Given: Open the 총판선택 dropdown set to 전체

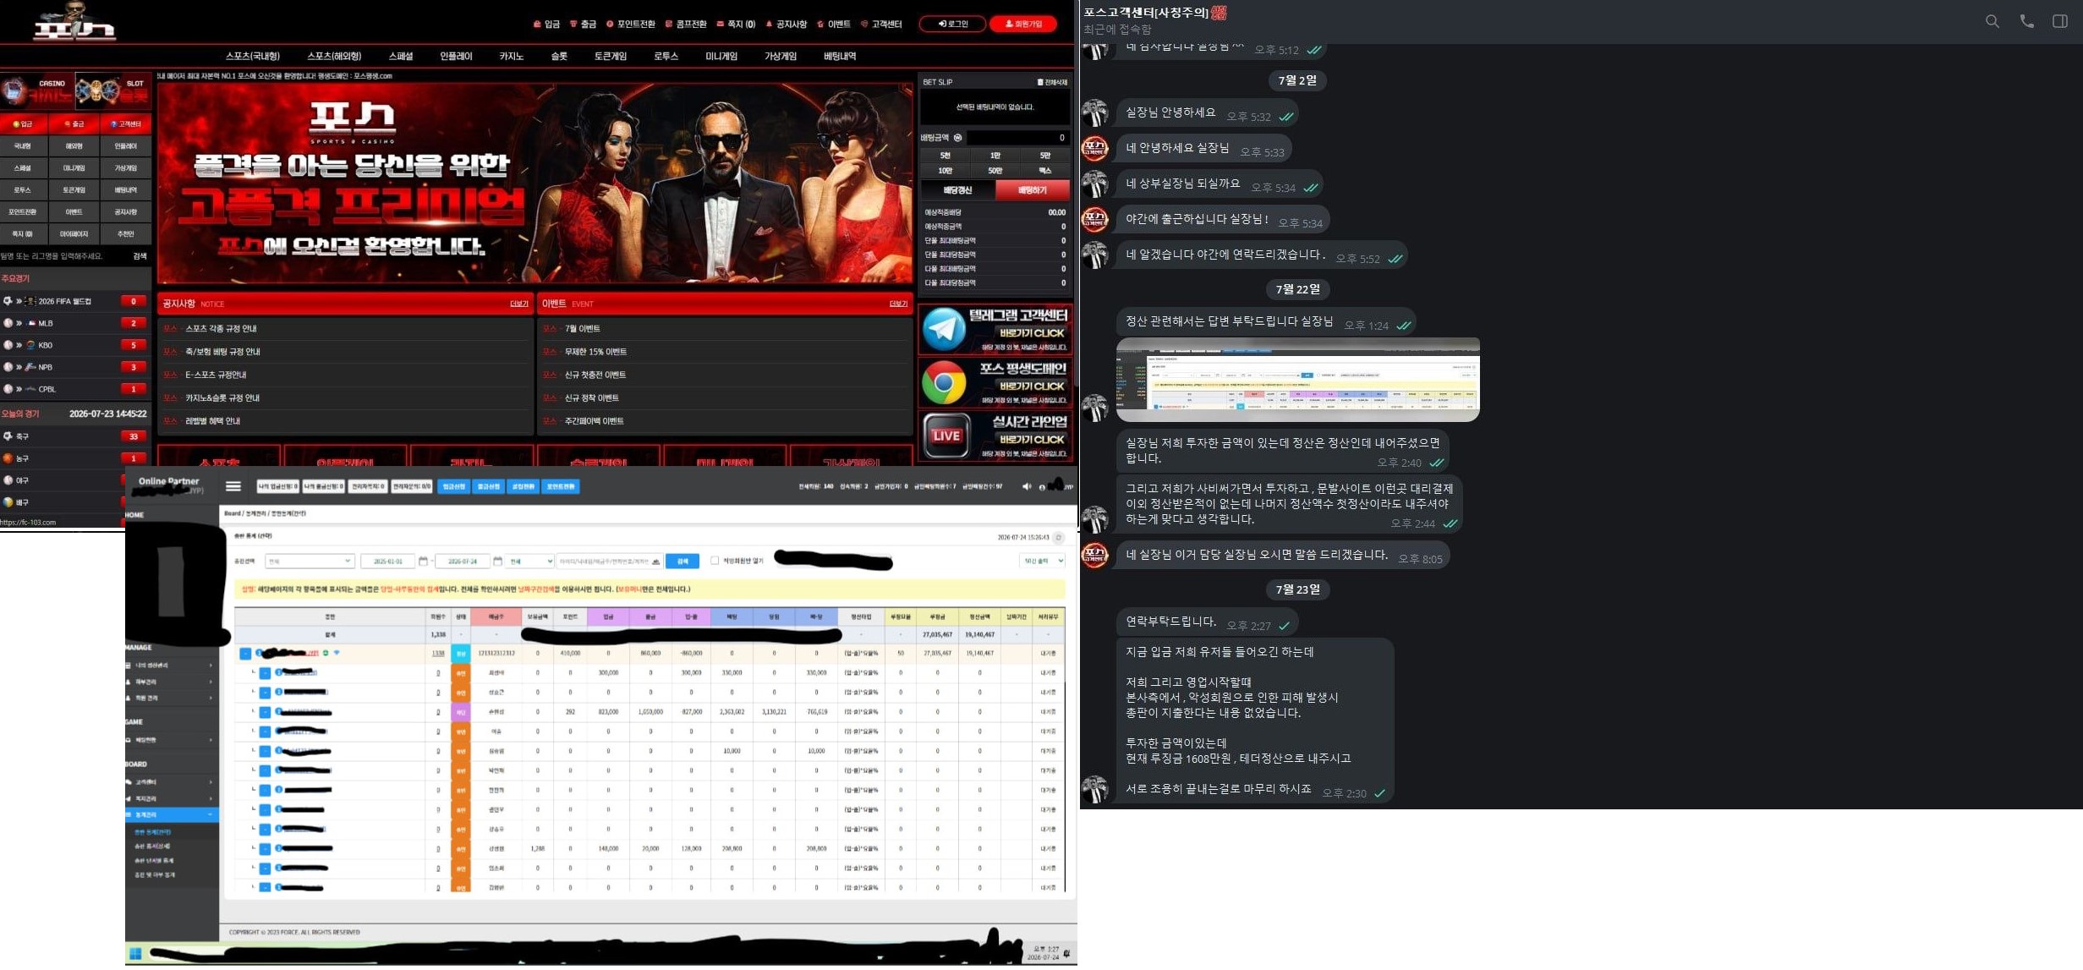Looking at the screenshot, I should (310, 561).
